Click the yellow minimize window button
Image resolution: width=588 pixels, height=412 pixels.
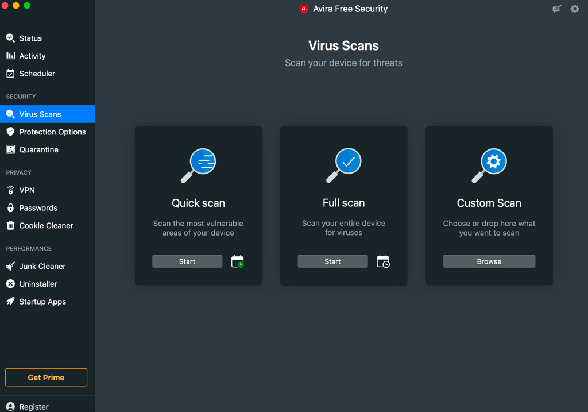tap(16, 5)
